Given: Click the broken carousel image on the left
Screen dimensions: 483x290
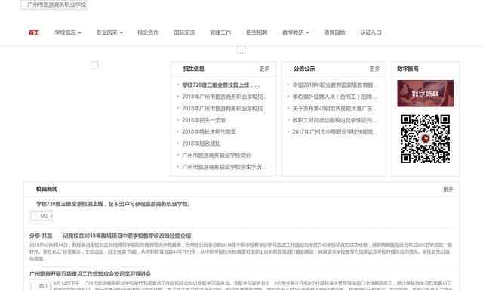Looking at the screenshot, I should 94,65.
